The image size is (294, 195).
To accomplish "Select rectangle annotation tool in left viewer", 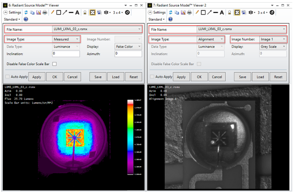I will [x=58, y=12].
